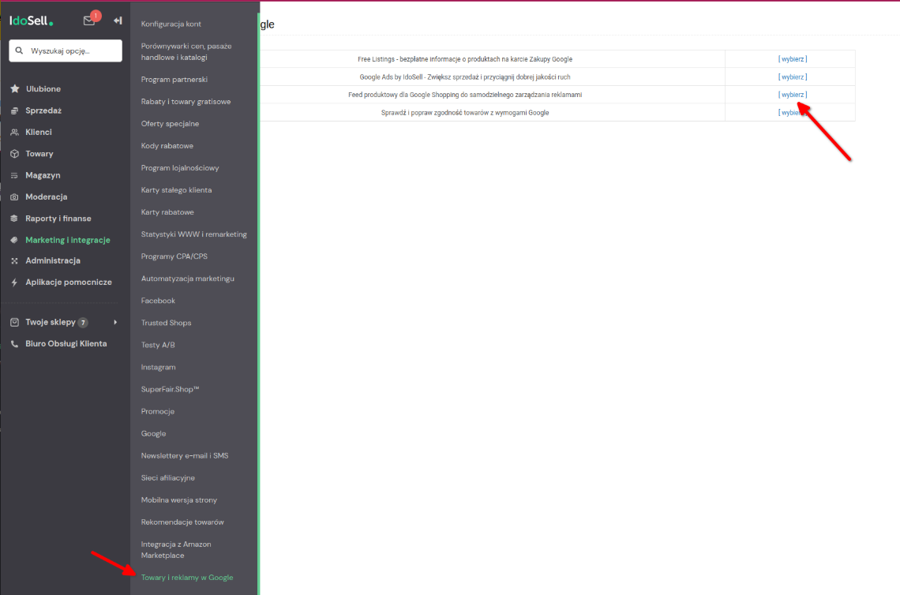Viewport: 900px width, 595px height.
Task: Select Facebook submenu item
Action: point(158,301)
